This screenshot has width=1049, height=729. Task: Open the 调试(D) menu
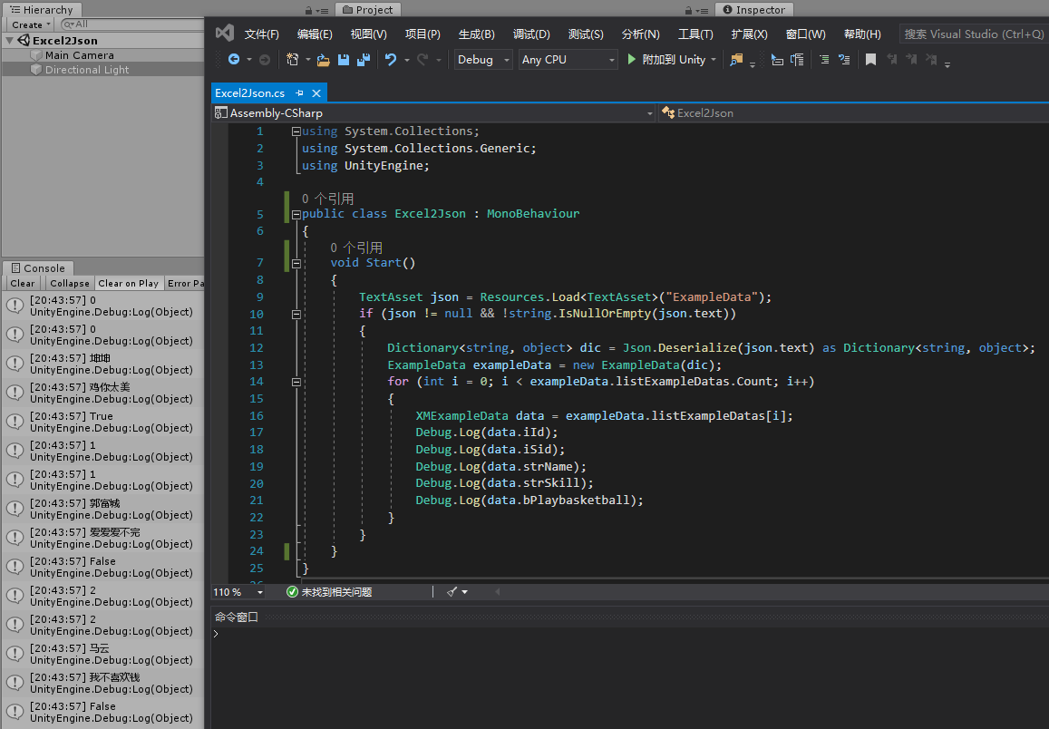pos(531,34)
